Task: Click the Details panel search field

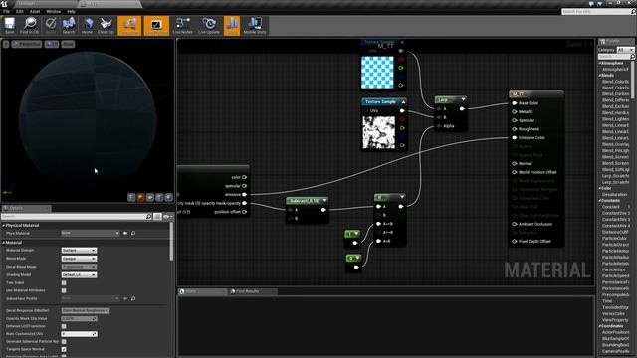Action: point(73,217)
